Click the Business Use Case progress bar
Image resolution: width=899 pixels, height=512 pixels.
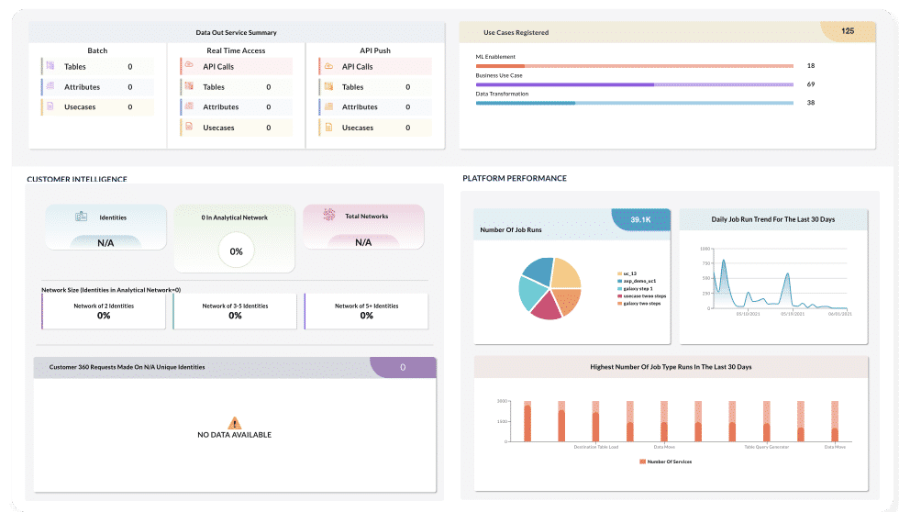click(x=634, y=84)
